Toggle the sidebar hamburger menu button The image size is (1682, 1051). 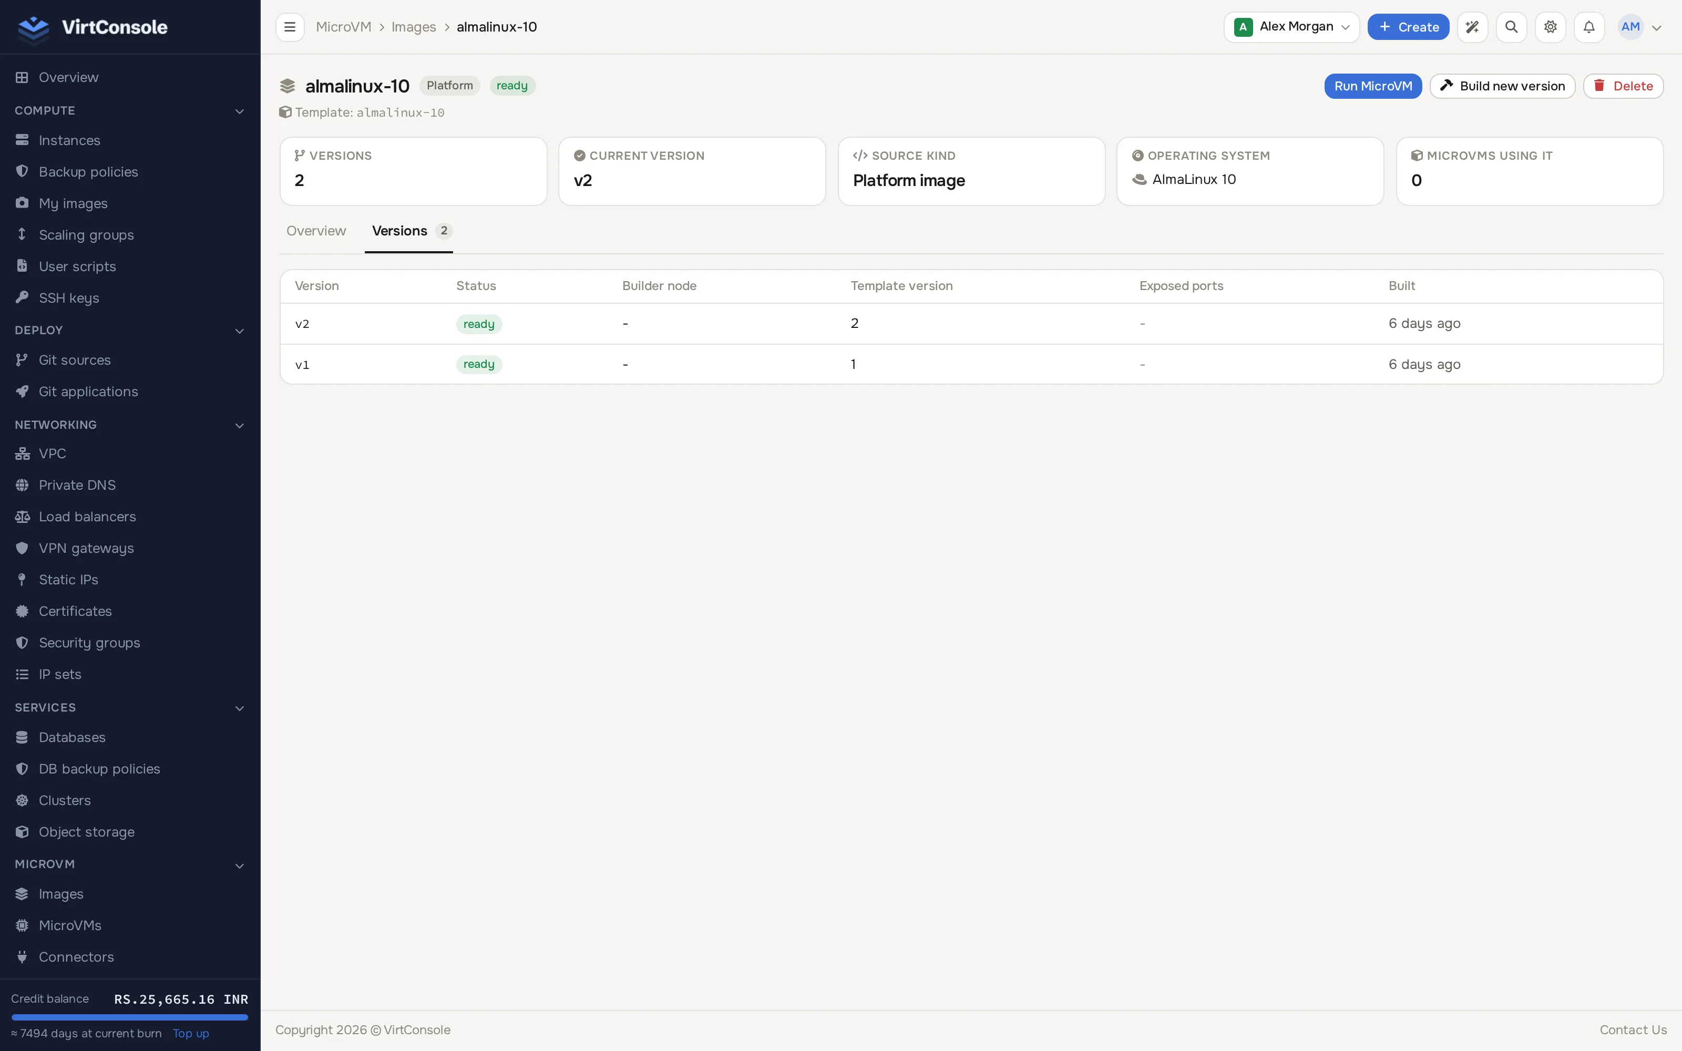(290, 27)
